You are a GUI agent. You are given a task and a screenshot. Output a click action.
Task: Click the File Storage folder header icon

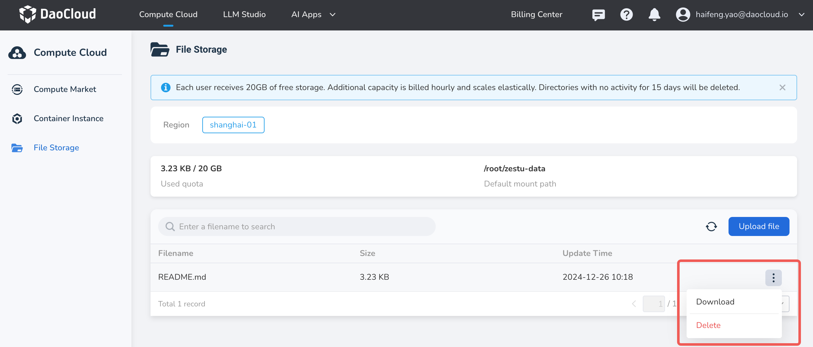pos(160,49)
